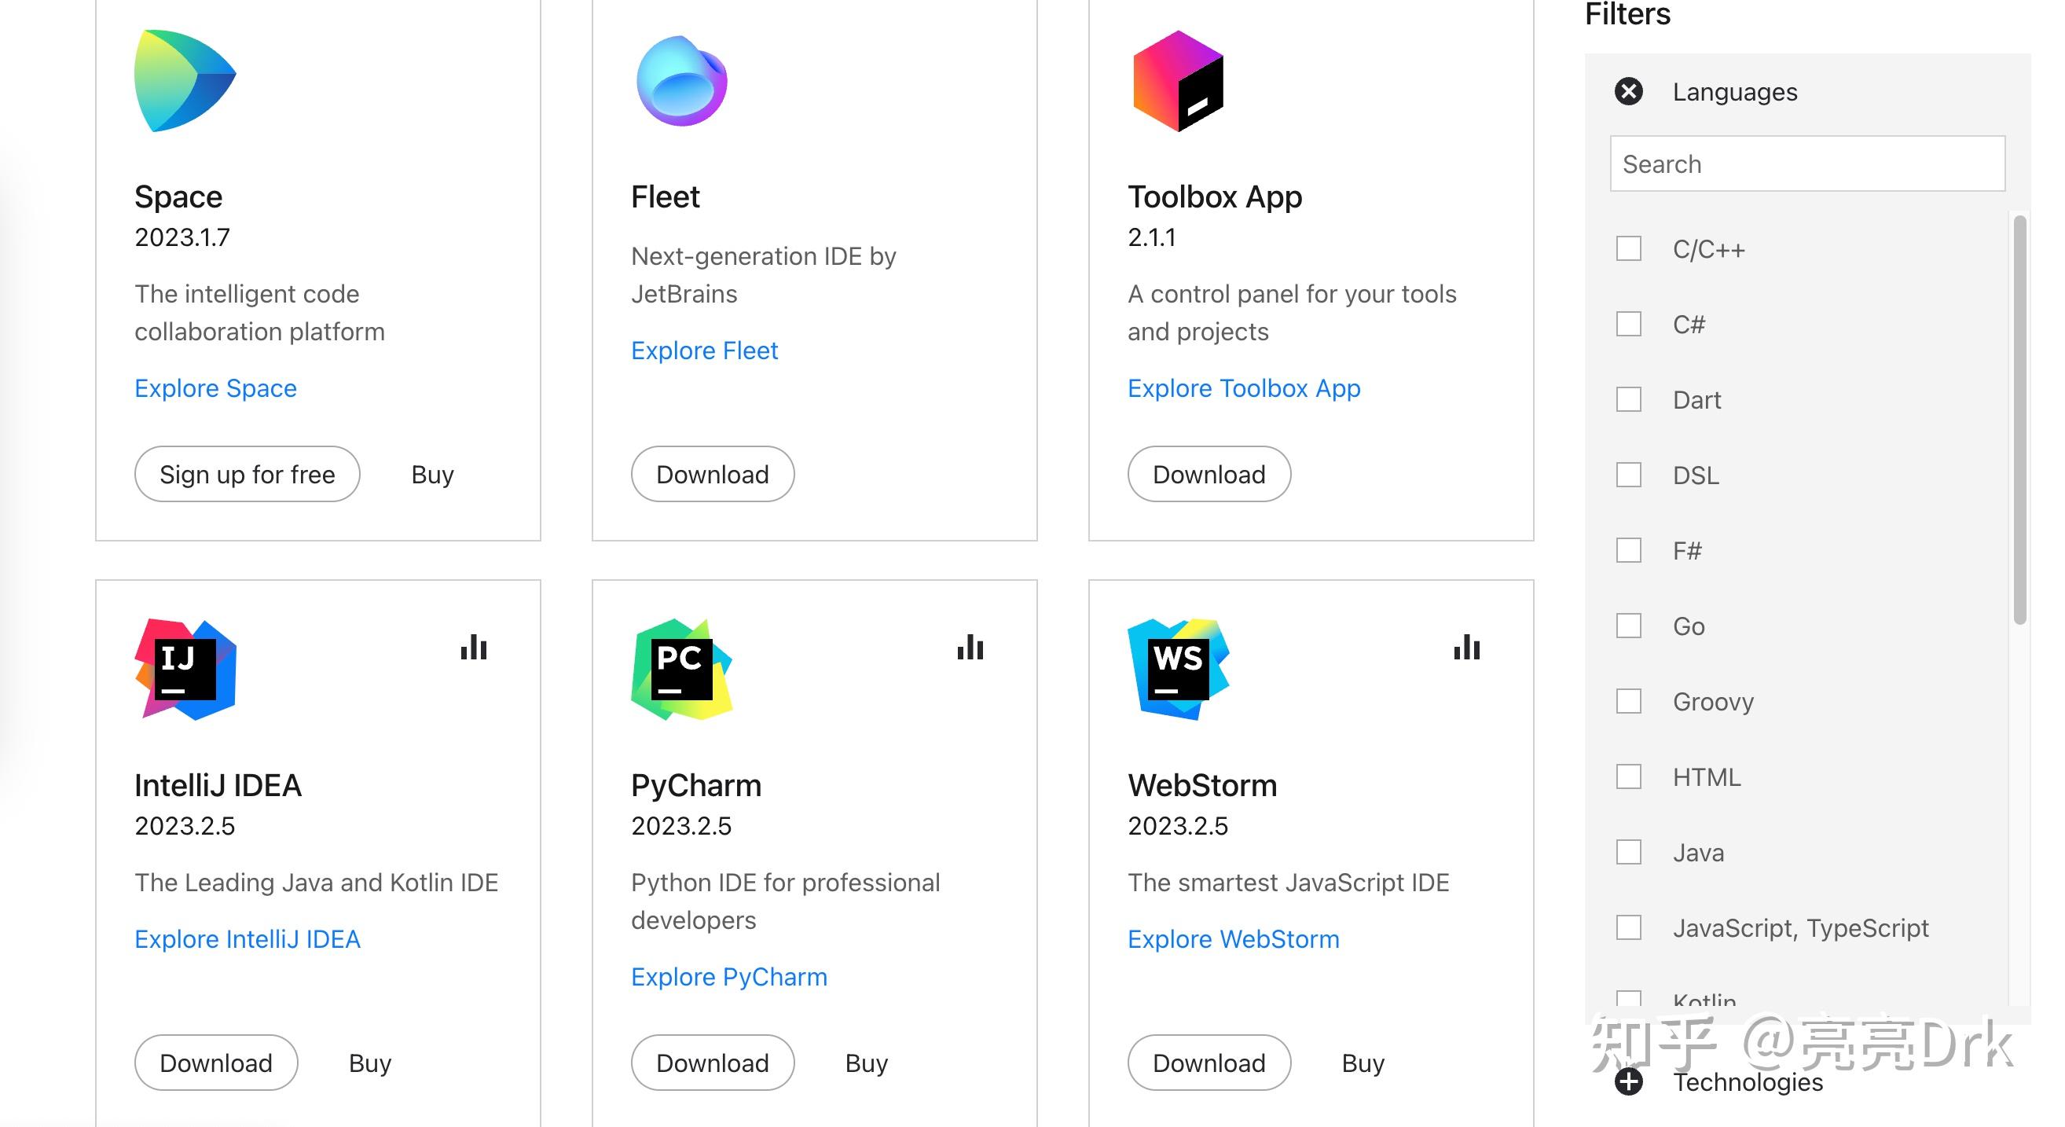The height and width of the screenshot is (1127, 2065).
Task: Click the WebStorm logo
Action: pos(1178,670)
